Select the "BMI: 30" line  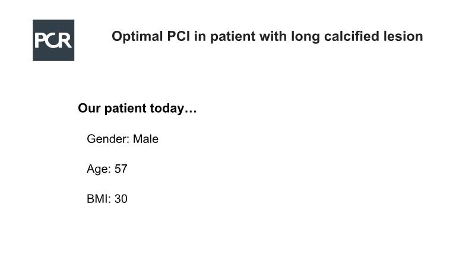pos(107,199)
